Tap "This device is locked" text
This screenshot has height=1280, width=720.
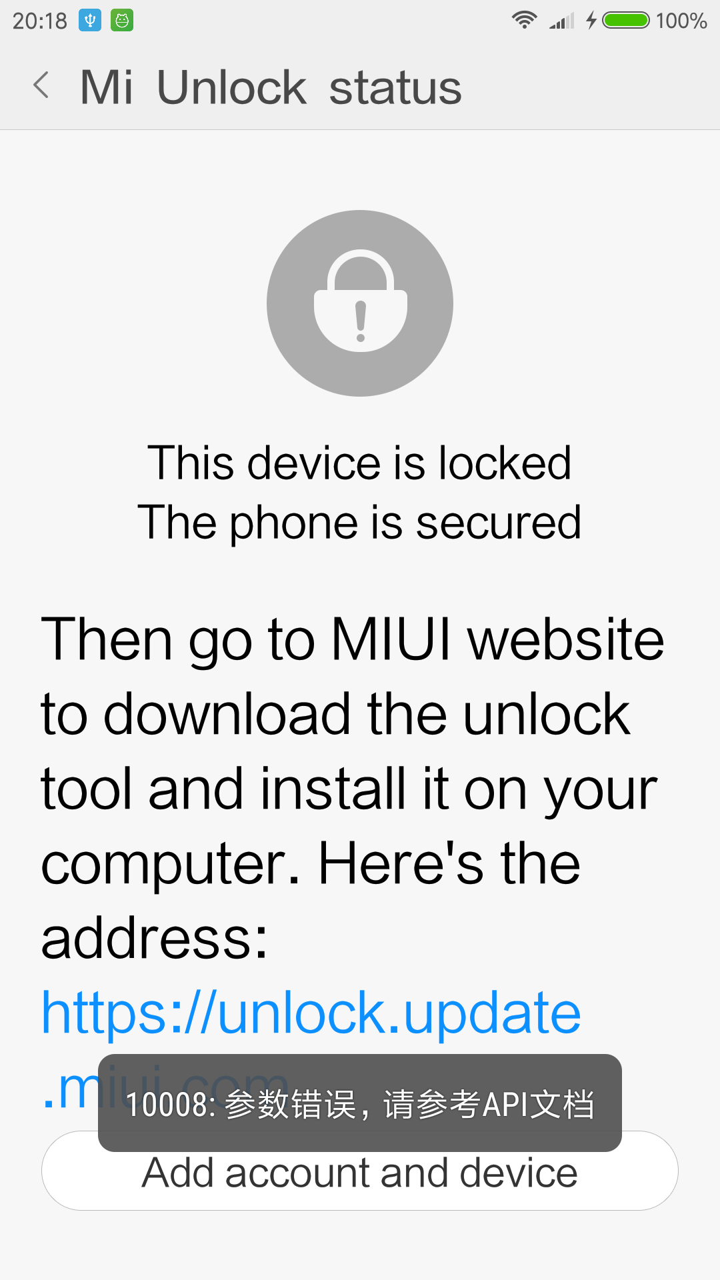(359, 463)
